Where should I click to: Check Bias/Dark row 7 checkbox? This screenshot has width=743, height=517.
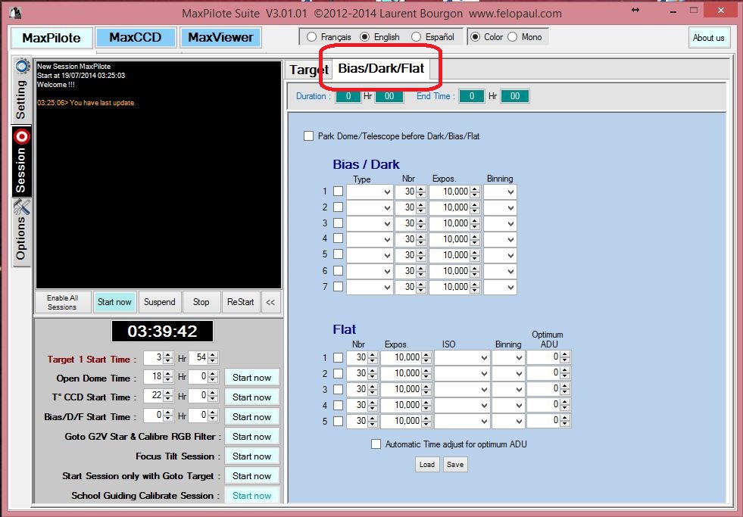338,286
